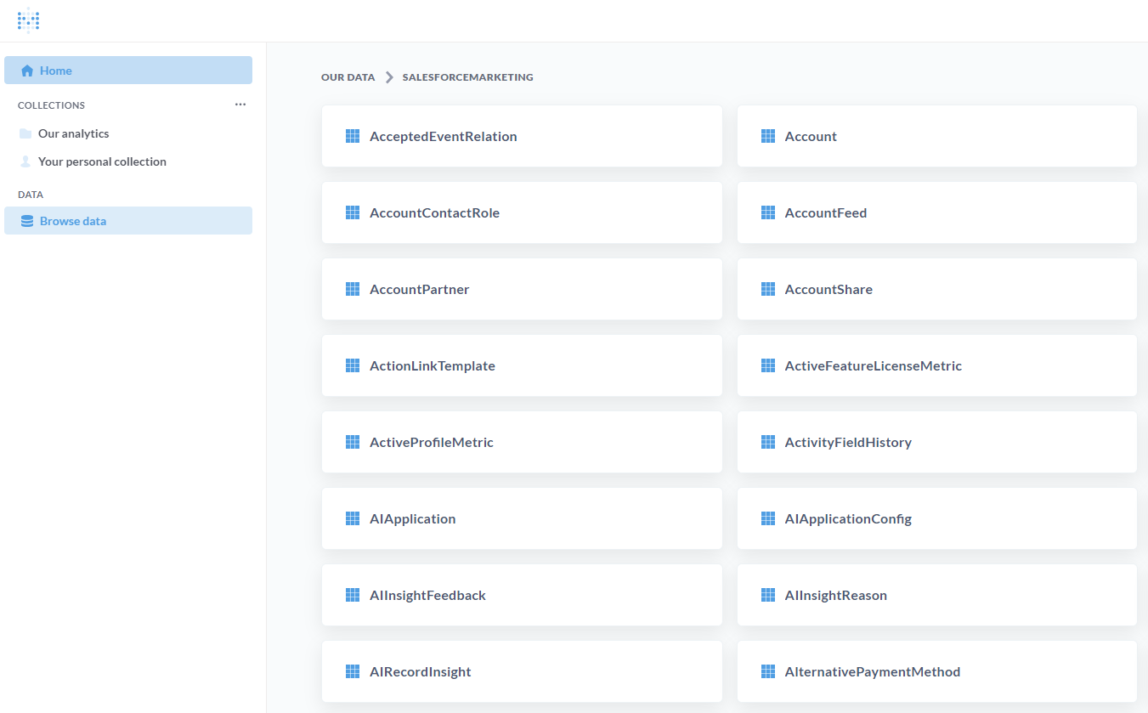Image resolution: width=1148 pixels, height=713 pixels.
Task: Open the Collections options ellipsis menu
Action: [x=240, y=105]
